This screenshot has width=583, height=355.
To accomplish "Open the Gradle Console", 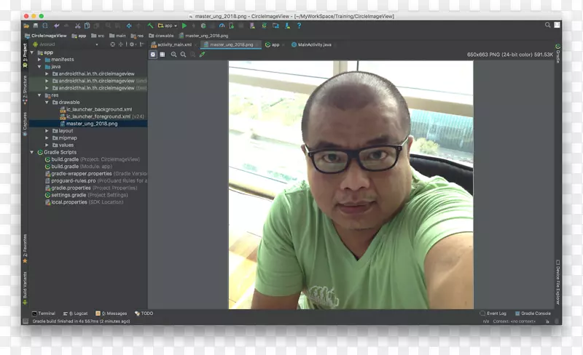I will pyautogui.click(x=533, y=314).
